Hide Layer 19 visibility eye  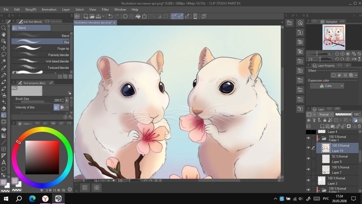click(308, 148)
